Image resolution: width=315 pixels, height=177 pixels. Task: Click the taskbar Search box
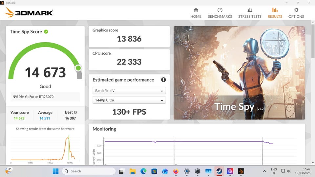tap(89, 171)
